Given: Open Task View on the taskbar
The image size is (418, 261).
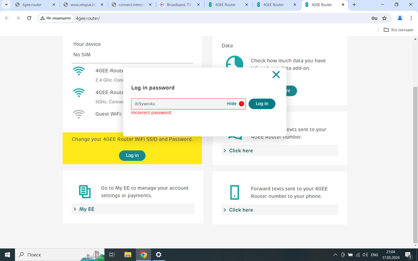Looking at the screenshot, I should click(112, 255).
